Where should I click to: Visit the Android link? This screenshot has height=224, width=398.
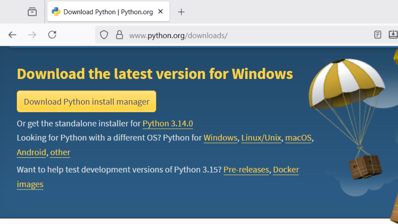tap(31, 152)
